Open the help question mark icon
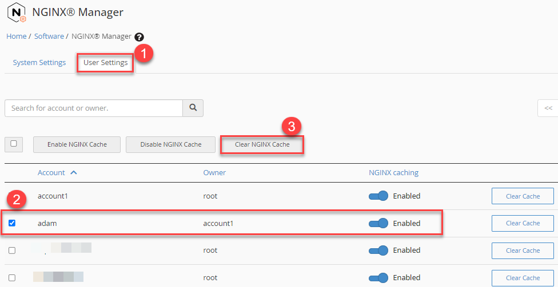558x287 pixels. tap(139, 37)
